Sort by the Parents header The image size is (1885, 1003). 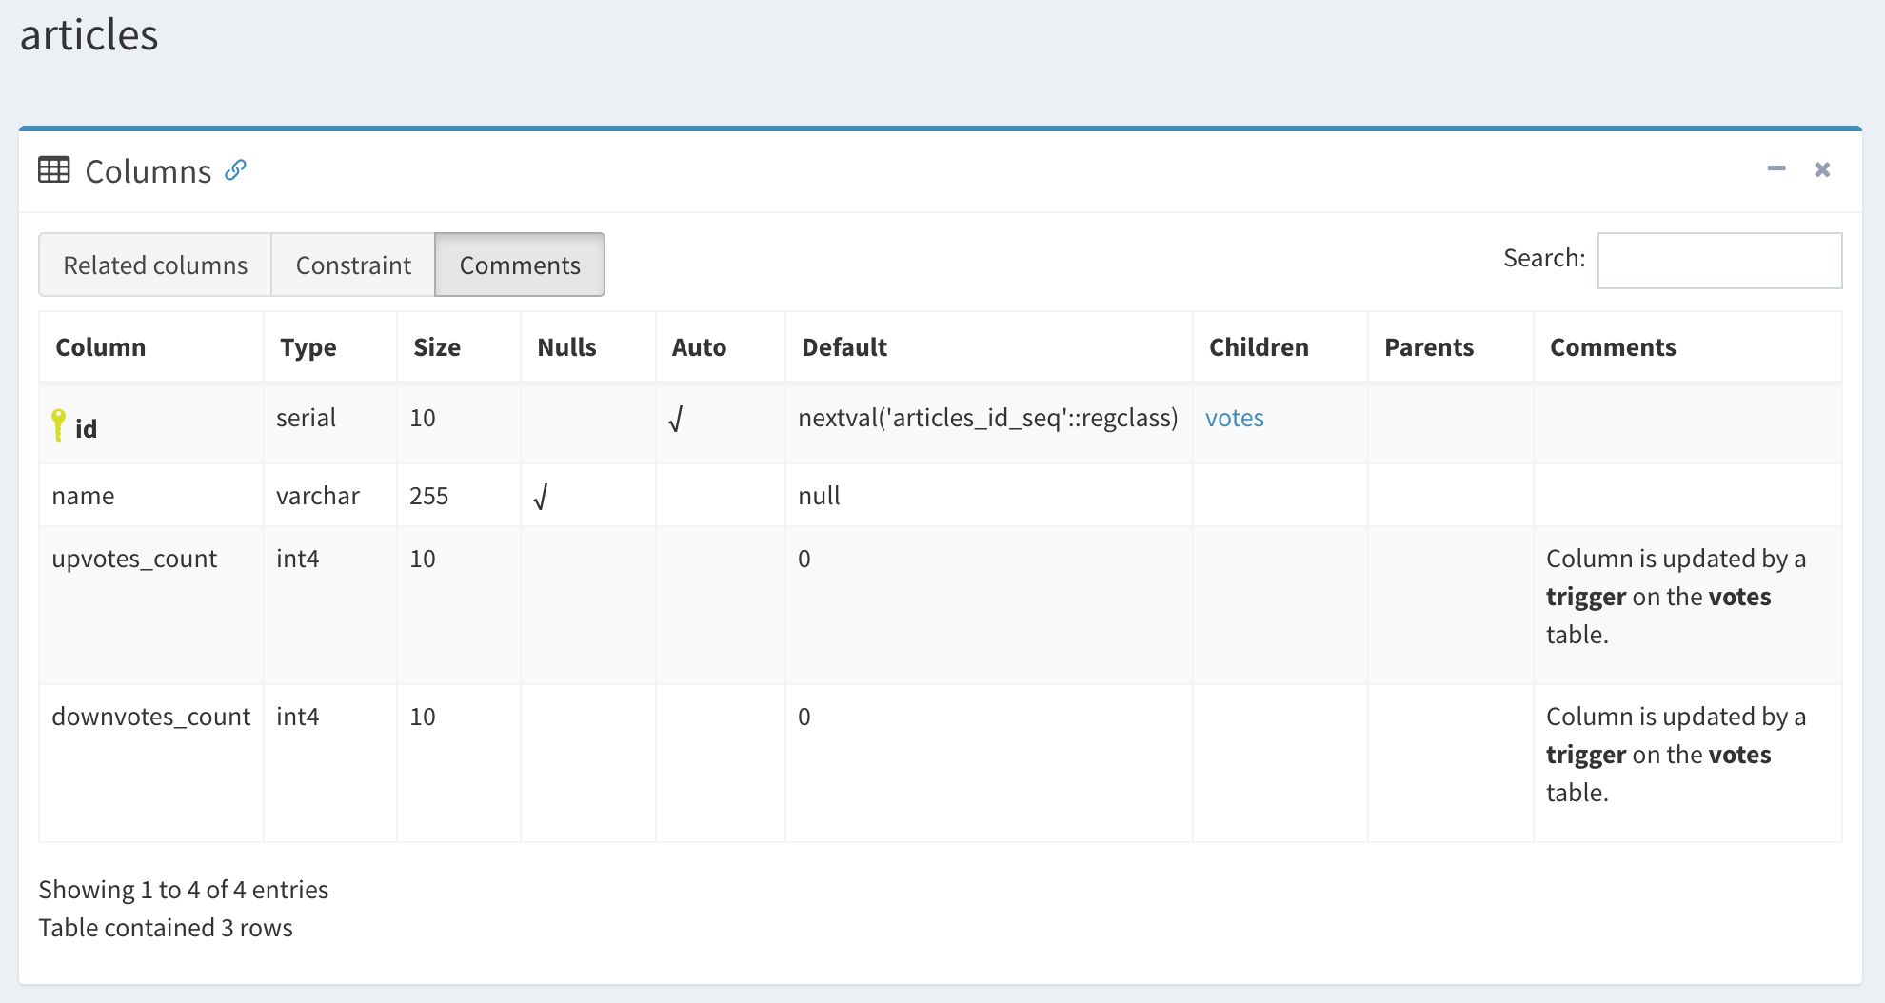(x=1450, y=347)
